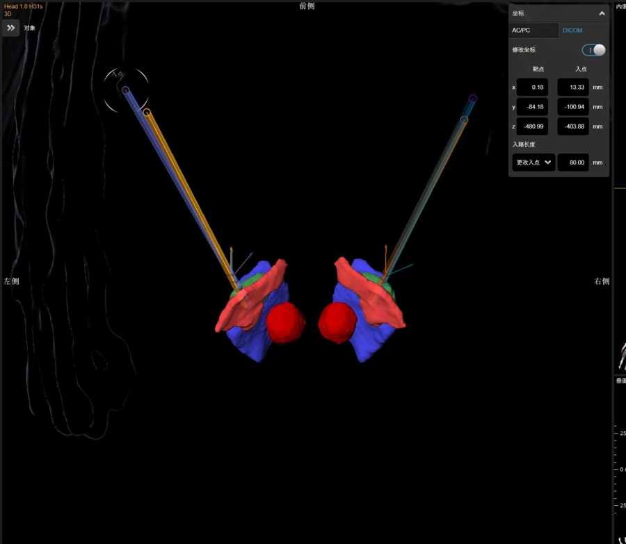
Task: Click the entry point x field showing 13.33
Action: [x=573, y=88]
